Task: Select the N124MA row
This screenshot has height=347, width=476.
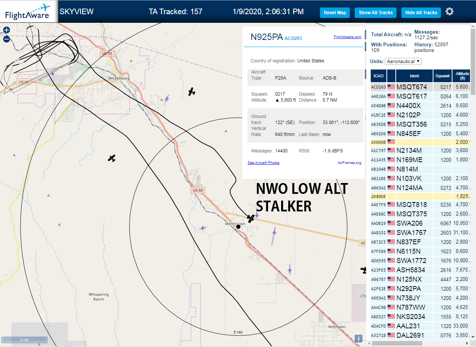Action: (421, 188)
